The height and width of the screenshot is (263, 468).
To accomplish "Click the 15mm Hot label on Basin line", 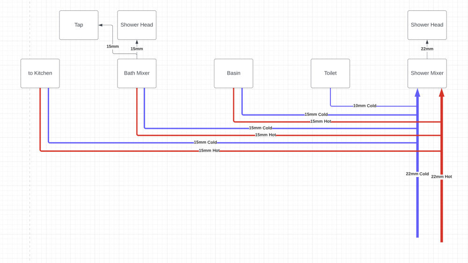I will [321, 121].
